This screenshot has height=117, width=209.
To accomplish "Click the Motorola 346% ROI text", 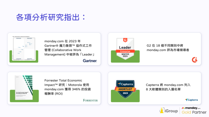I will pyautogui.click(x=67, y=87).
